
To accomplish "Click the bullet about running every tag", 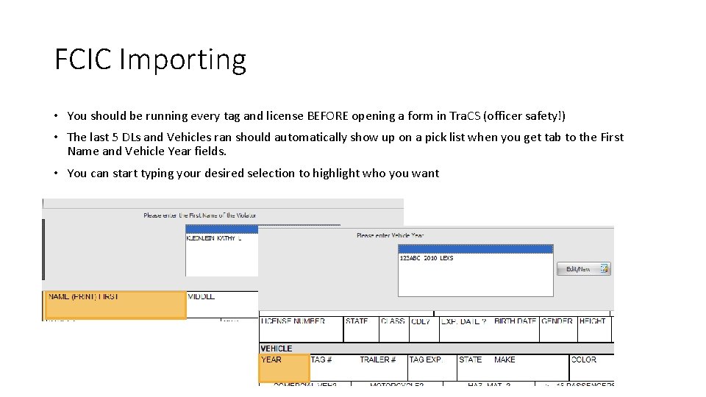I will (316, 115).
